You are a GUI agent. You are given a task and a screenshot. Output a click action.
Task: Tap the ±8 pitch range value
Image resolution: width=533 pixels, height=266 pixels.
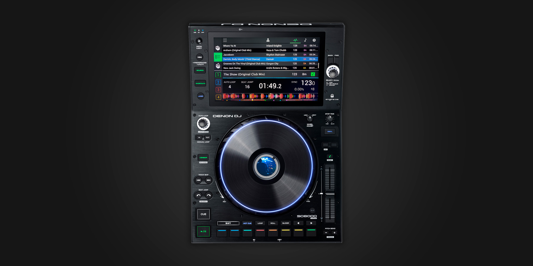[x=312, y=89]
